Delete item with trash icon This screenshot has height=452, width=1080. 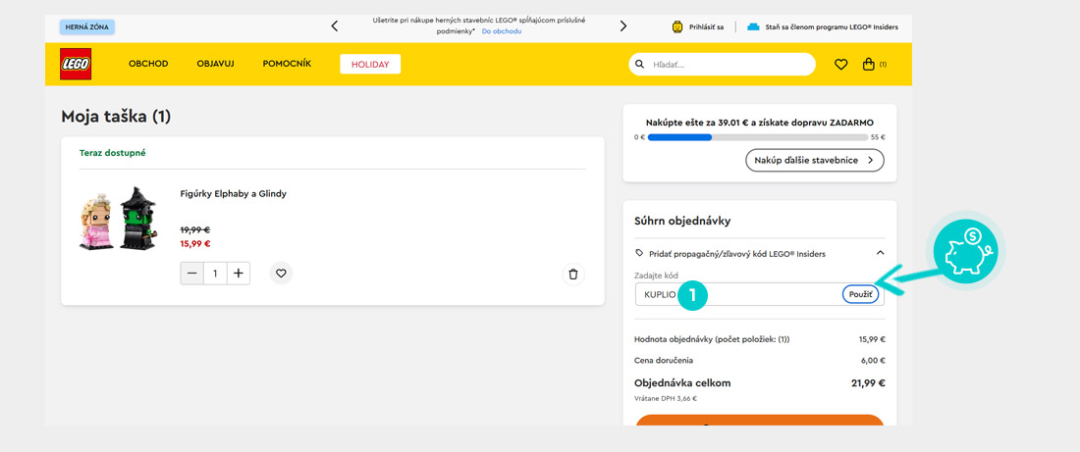coord(573,275)
